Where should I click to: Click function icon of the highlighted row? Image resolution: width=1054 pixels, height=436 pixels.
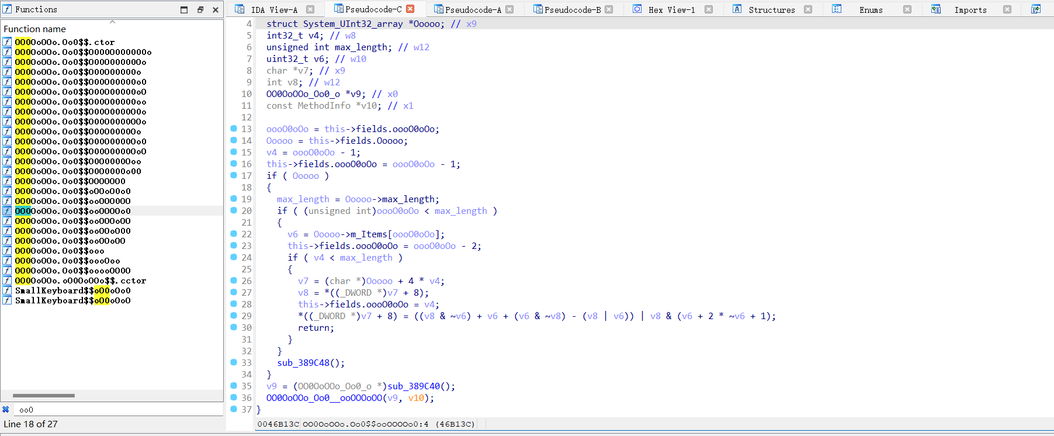[7, 211]
